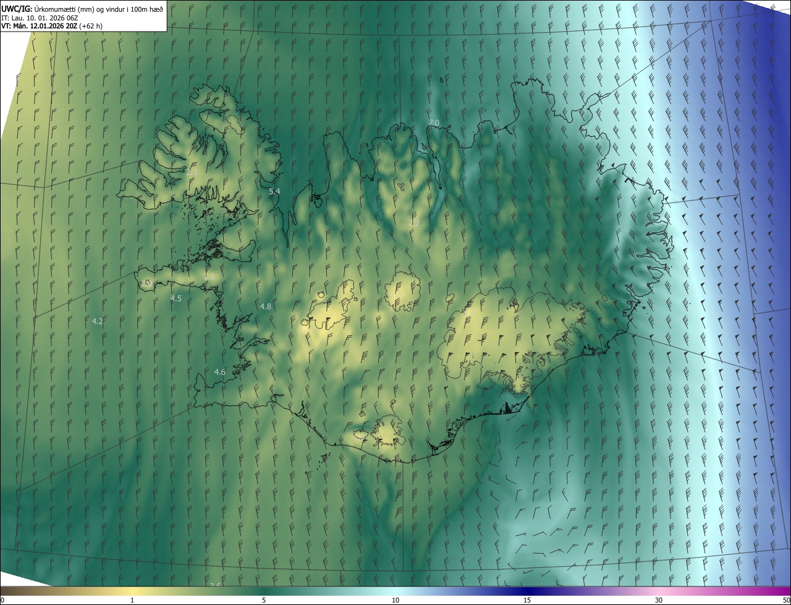The image size is (791, 605).
Task: Click the colorbar tick label "10"
Action: (x=395, y=601)
